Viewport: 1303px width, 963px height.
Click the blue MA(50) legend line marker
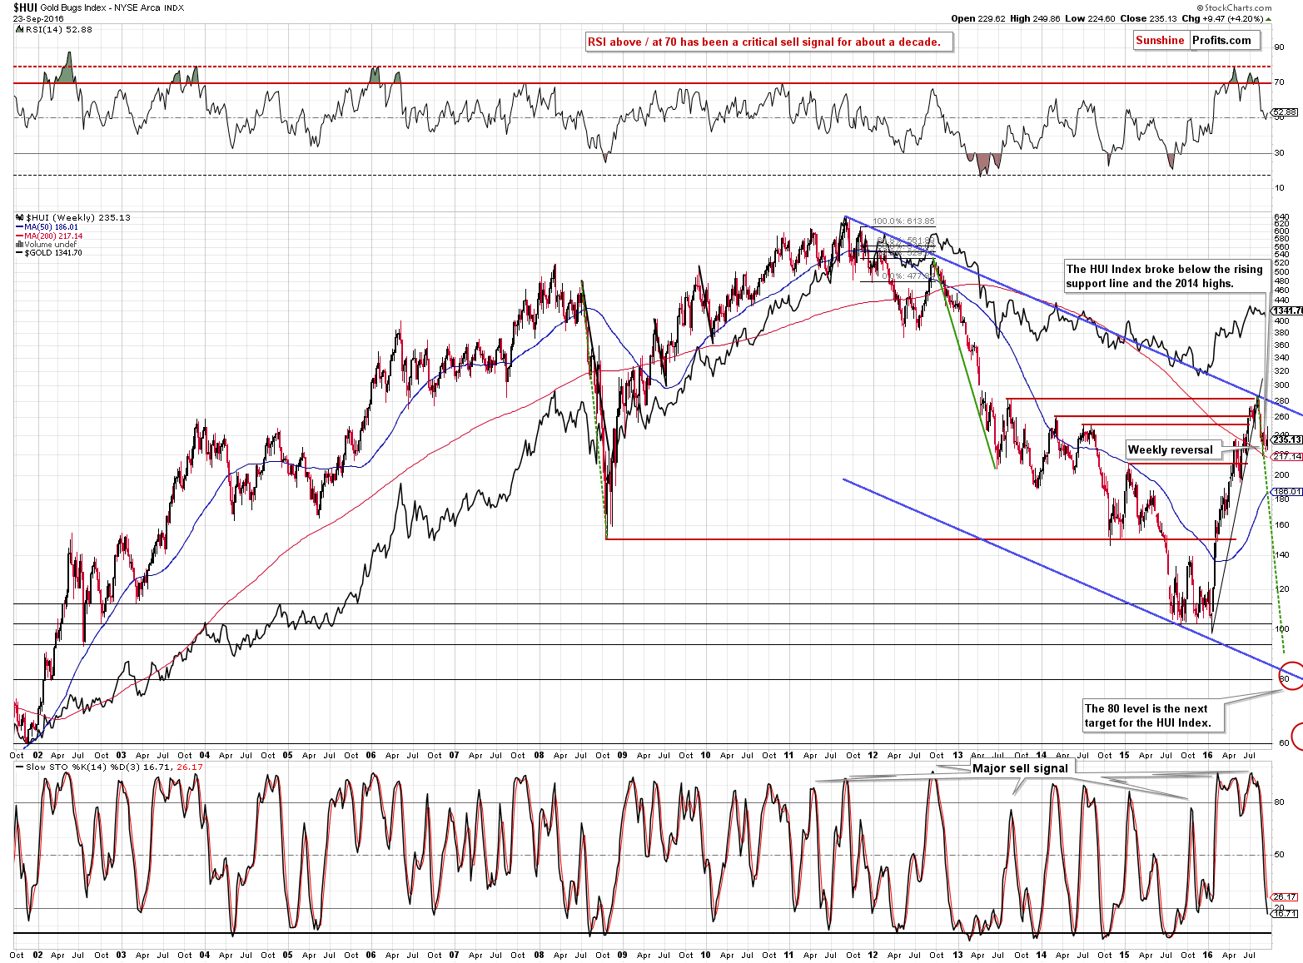[x=19, y=227]
